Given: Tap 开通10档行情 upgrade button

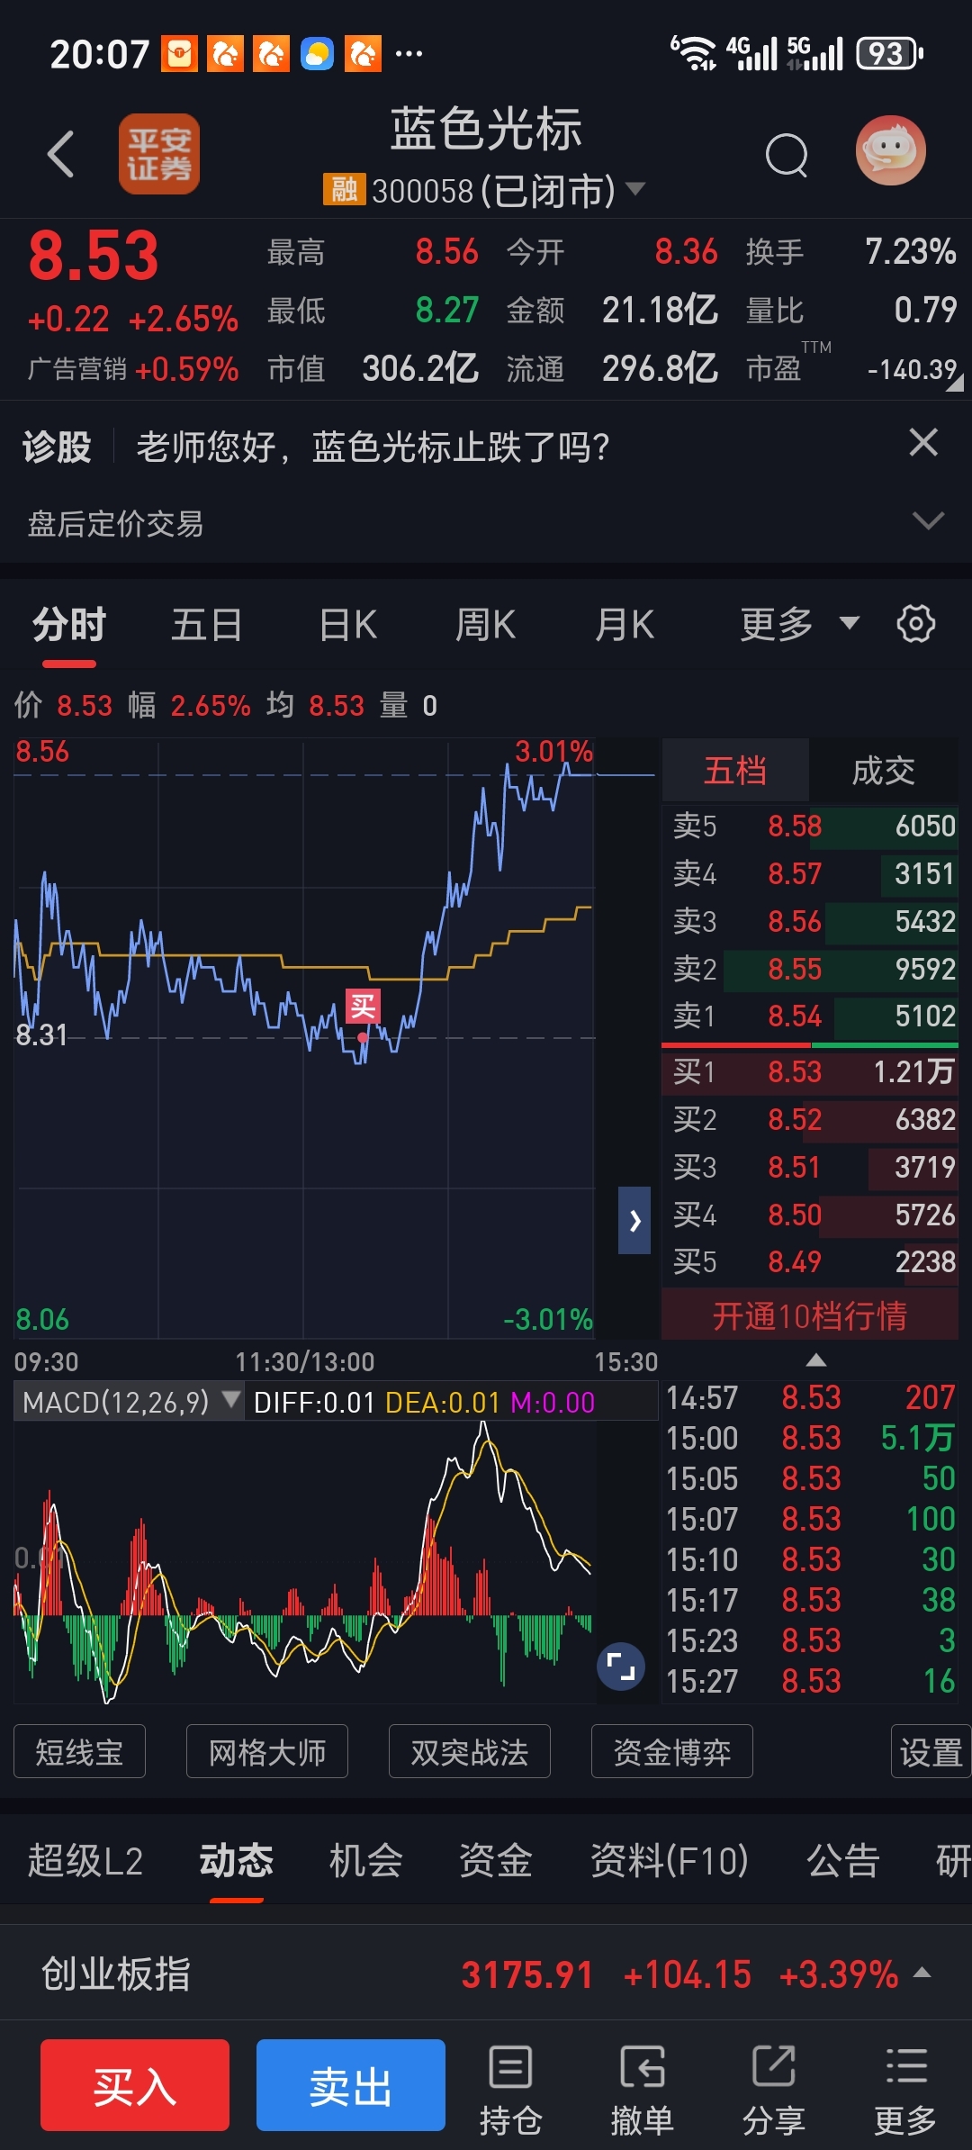Looking at the screenshot, I should 810,1315.
